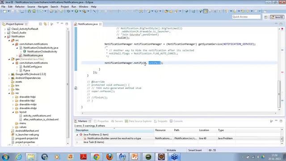Click the editor vertical scrollbar thumb
Screen dimensions: 286x161
click(x=279, y=94)
